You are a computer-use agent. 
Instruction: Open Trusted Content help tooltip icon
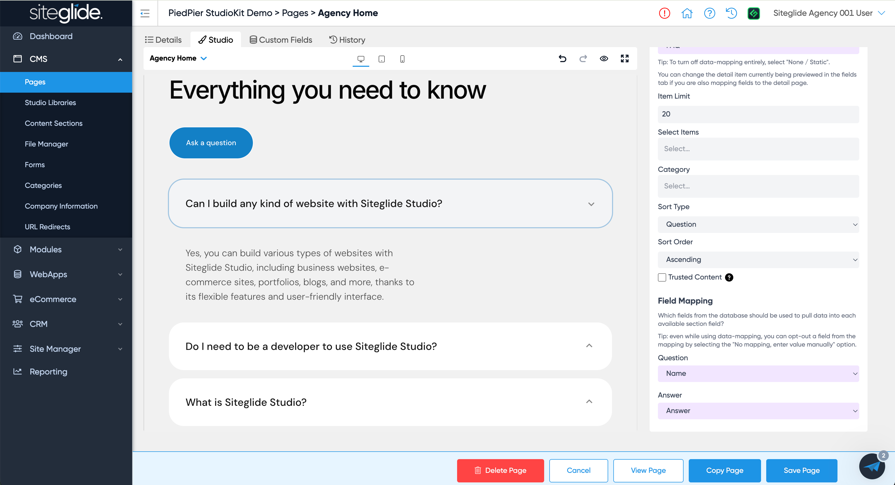729,277
